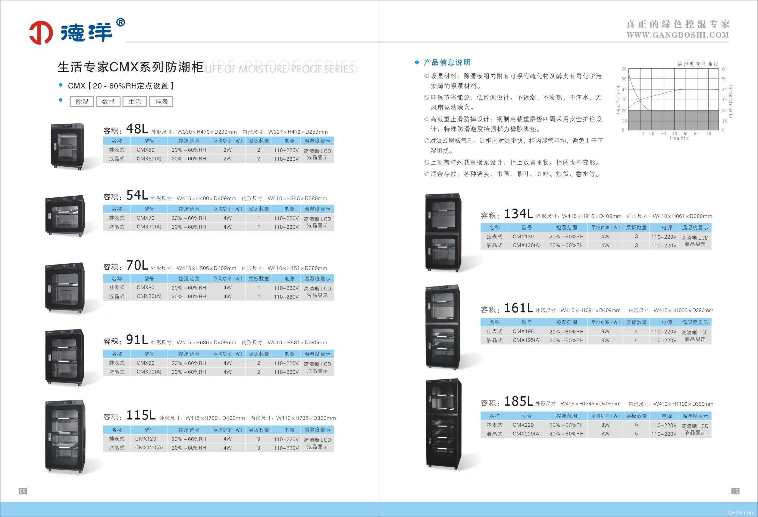Click the CMX120(A) model cell
758x517 pixels.
(149, 447)
